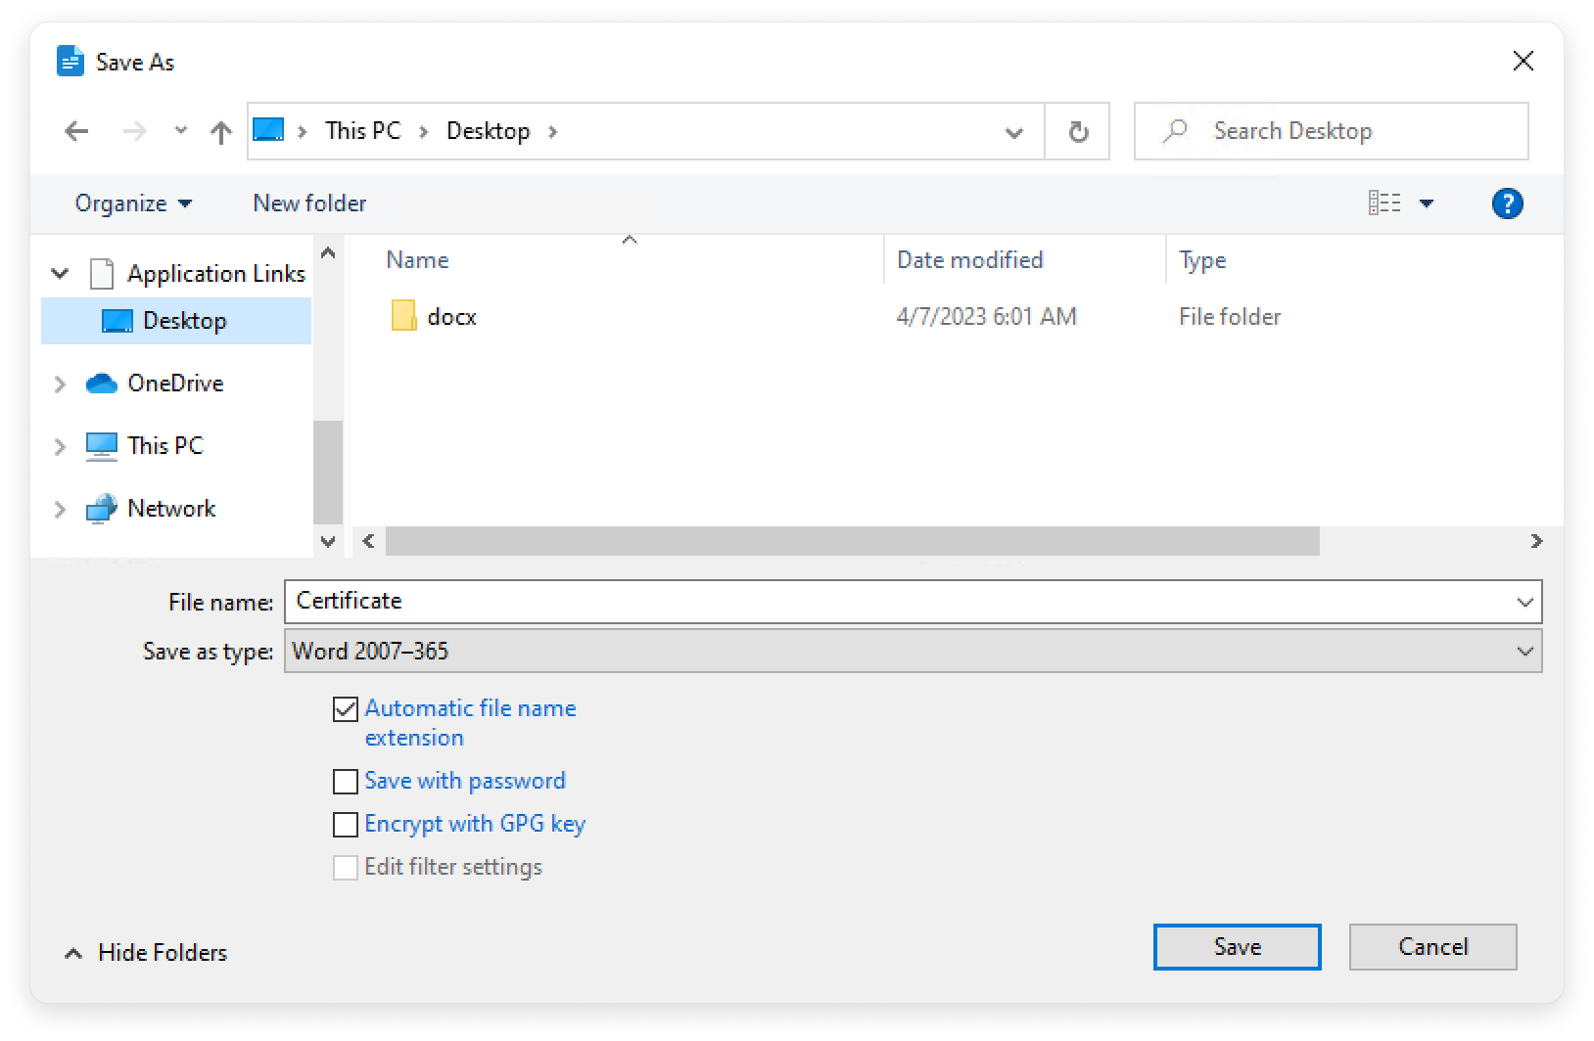Enable Save with password option

click(346, 782)
